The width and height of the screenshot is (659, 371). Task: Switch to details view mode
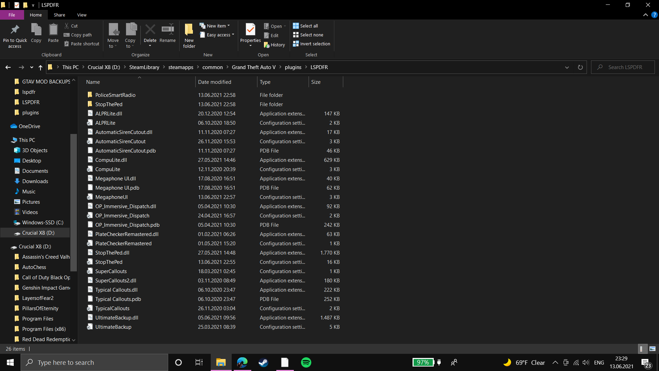[x=641, y=349]
